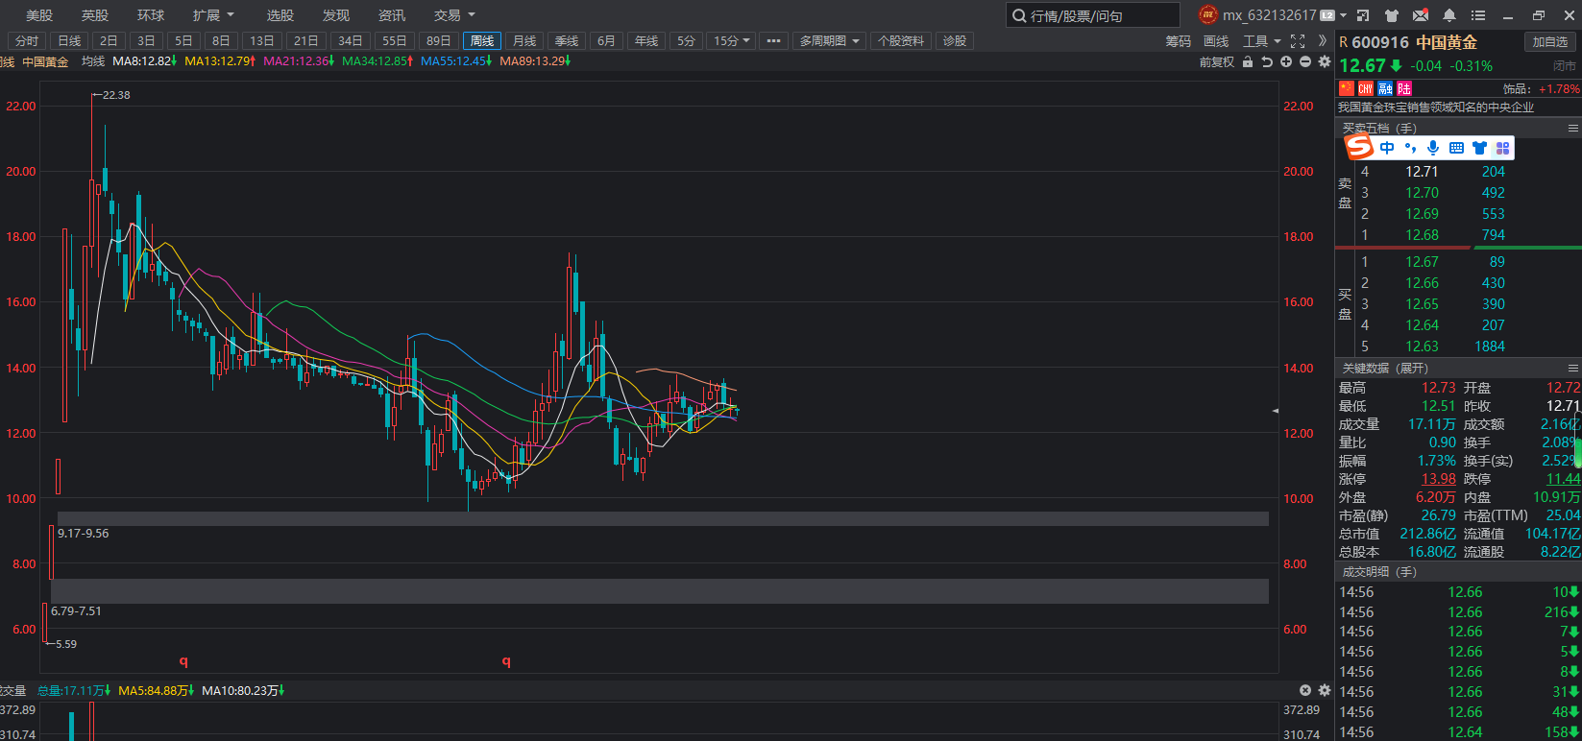
Task: Expand the user account dropdown arrow
Action: click(x=1343, y=15)
